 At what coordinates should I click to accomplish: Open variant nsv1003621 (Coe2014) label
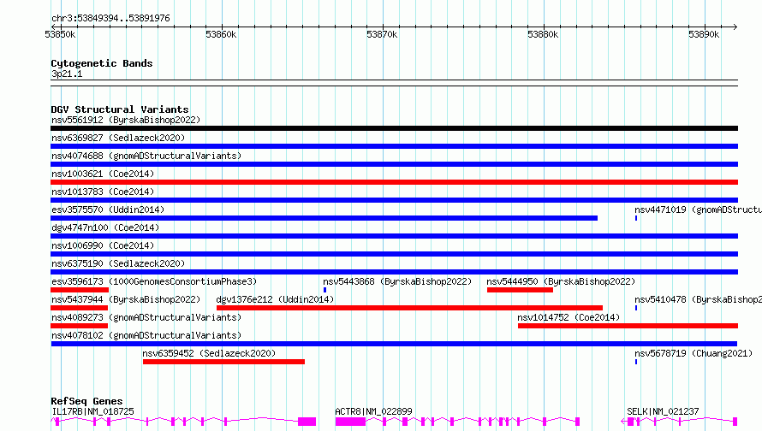click(103, 174)
